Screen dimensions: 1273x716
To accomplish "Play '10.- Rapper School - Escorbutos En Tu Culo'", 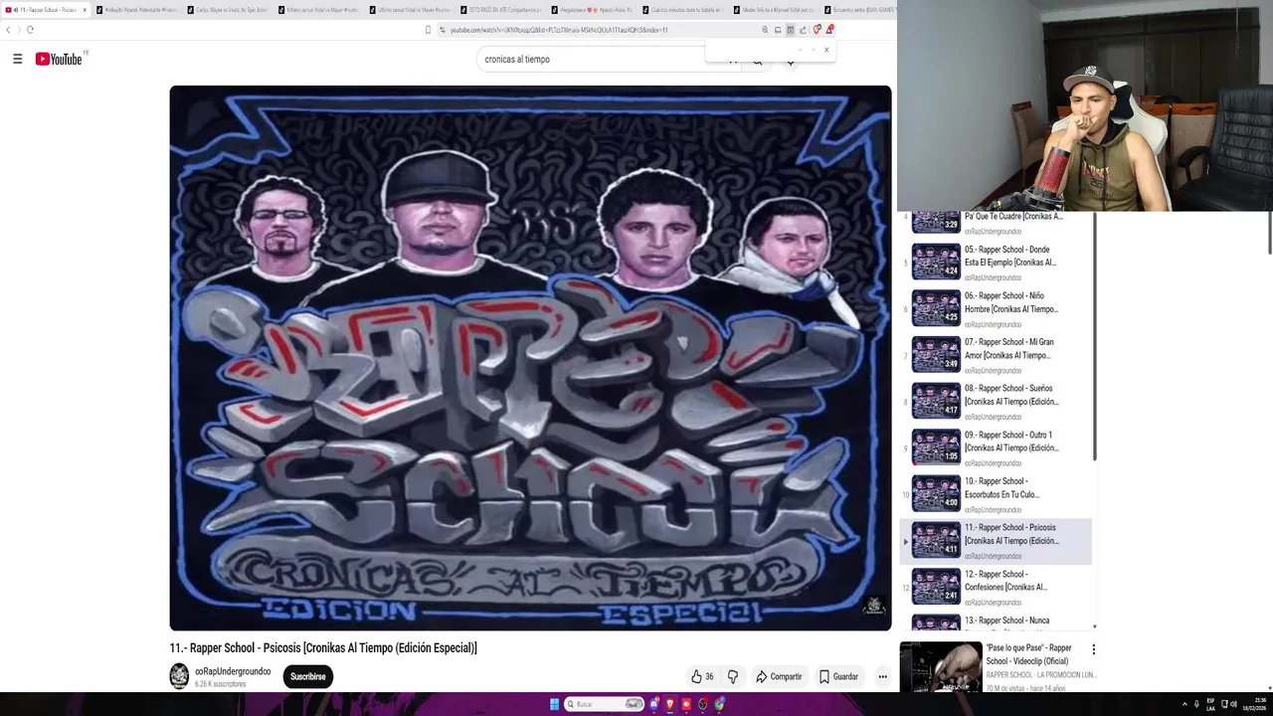I will click(996, 494).
